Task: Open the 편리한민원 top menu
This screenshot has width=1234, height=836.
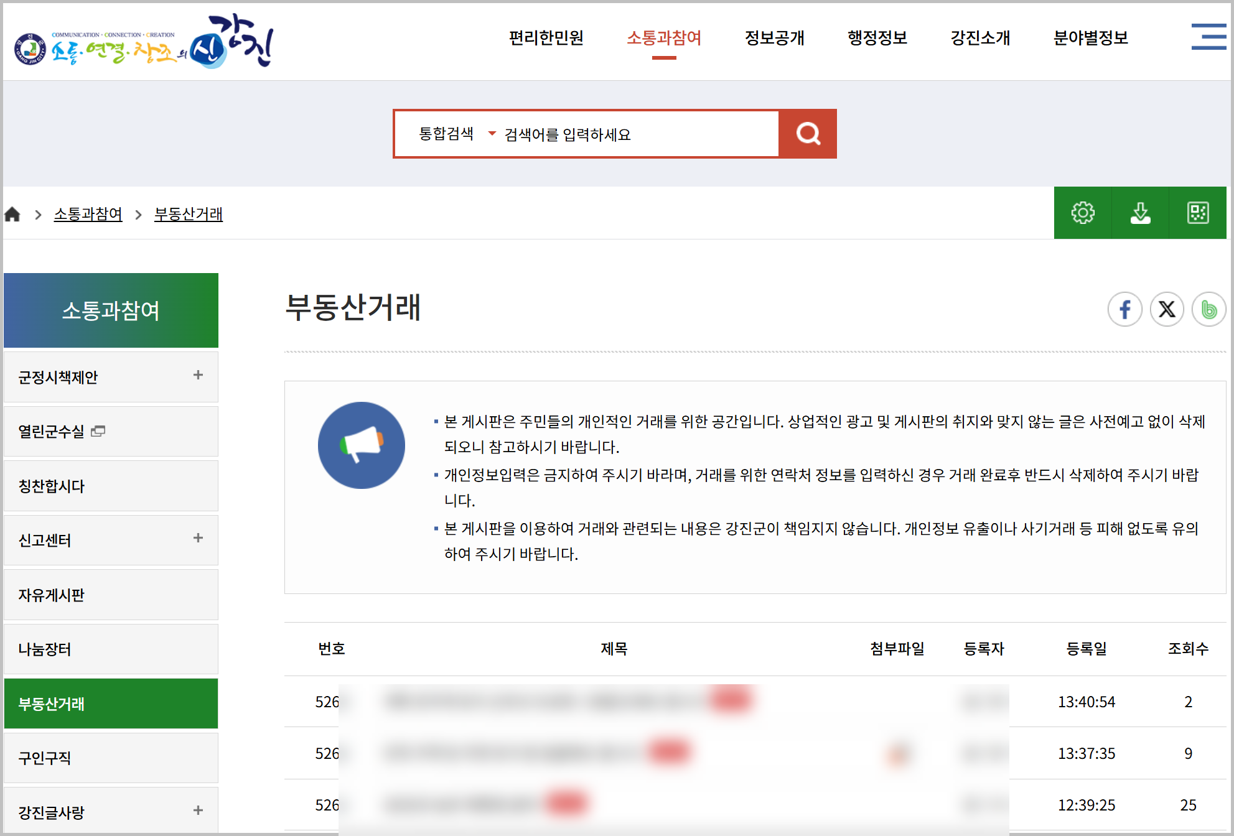Action: coord(546,38)
